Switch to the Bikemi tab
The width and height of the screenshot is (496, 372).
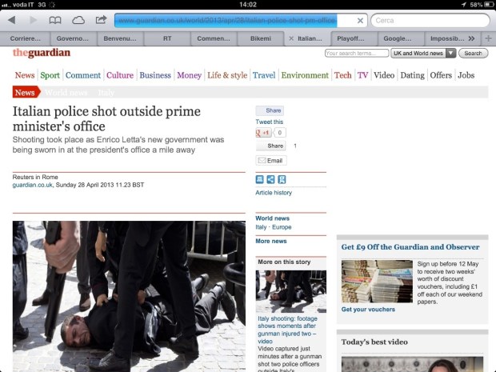coord(261,38)
